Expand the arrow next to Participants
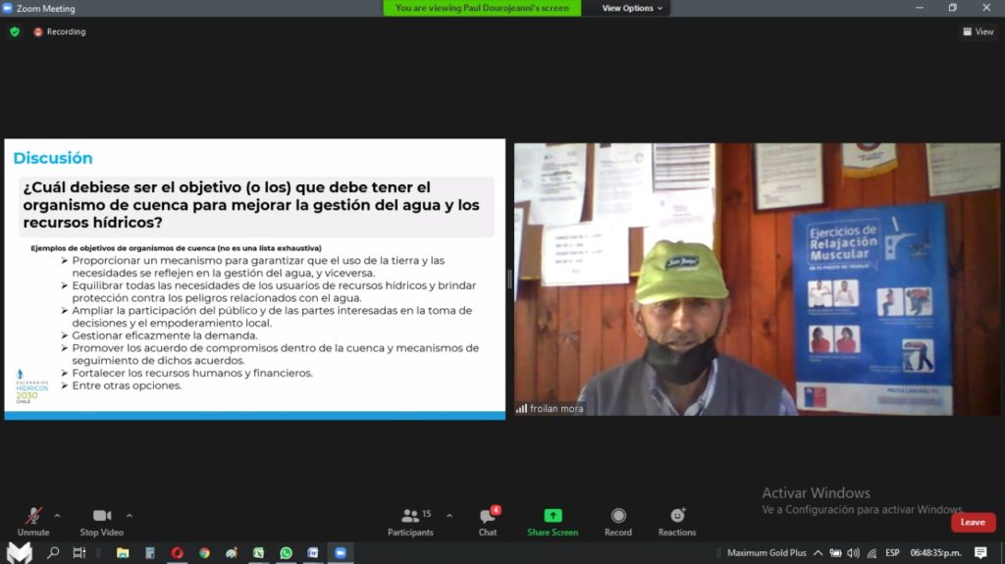This screenshot has width=1005, height=564. [x=450, y=515]
